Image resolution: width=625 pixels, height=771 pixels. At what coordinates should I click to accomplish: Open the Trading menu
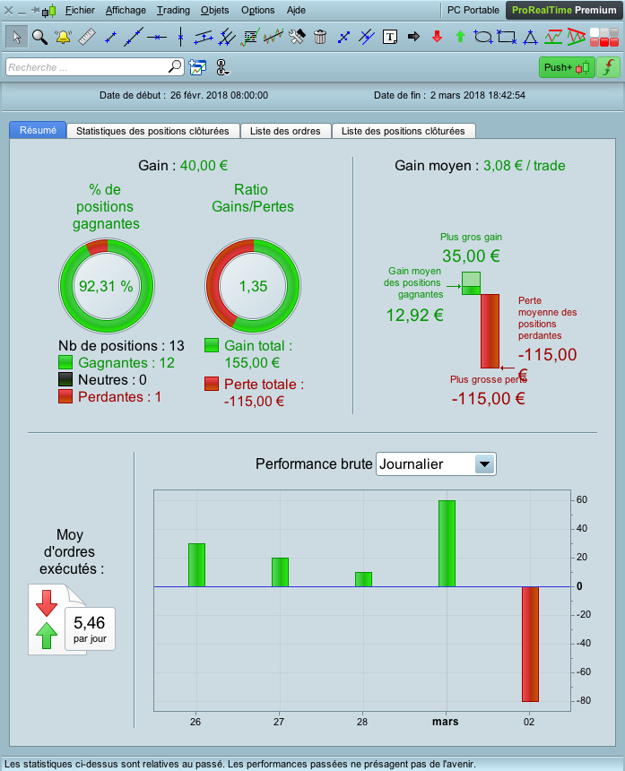[173, 10]
